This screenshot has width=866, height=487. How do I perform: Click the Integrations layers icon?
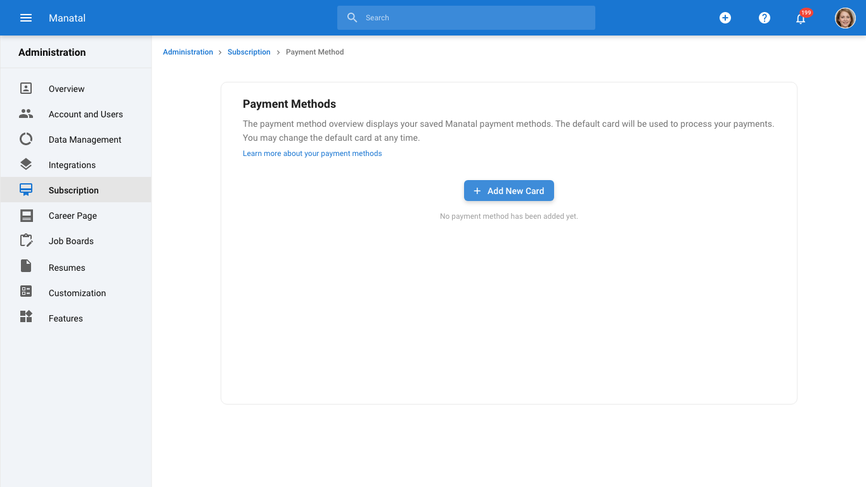point(26,164)
